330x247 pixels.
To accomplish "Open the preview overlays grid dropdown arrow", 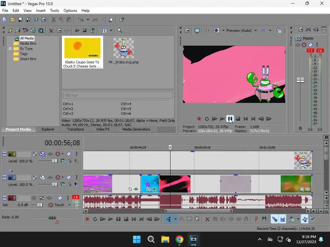I will [270, 31].
